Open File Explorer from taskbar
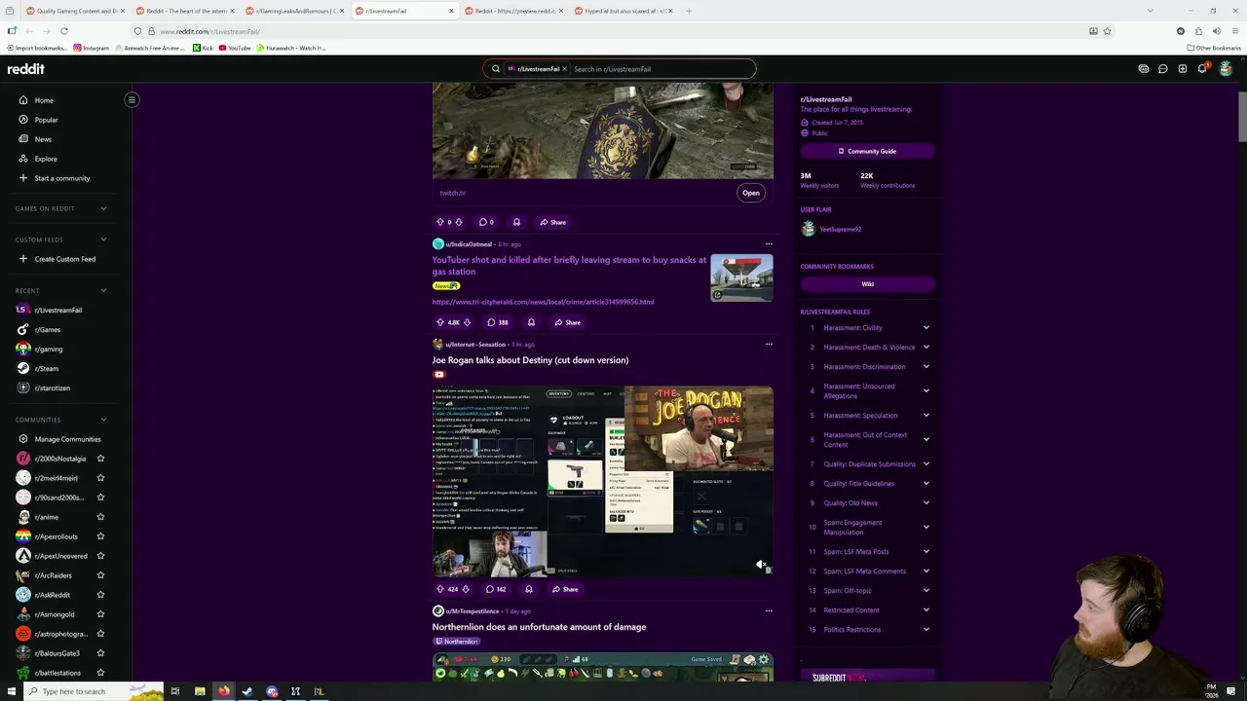This screenshot has height=701, width=1247. point(200,691)
